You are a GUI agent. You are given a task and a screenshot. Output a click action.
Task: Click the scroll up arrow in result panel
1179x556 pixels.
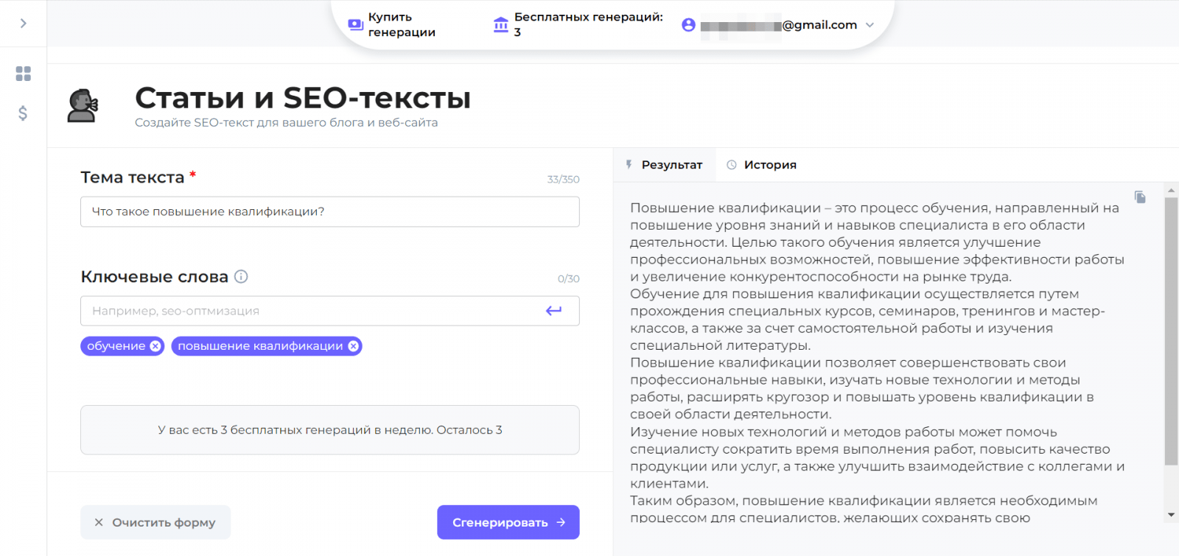[x=1171, y=190]
